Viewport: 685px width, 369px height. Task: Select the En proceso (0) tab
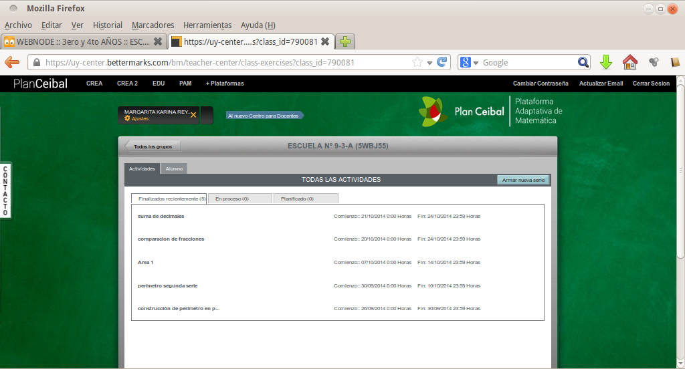239,199
